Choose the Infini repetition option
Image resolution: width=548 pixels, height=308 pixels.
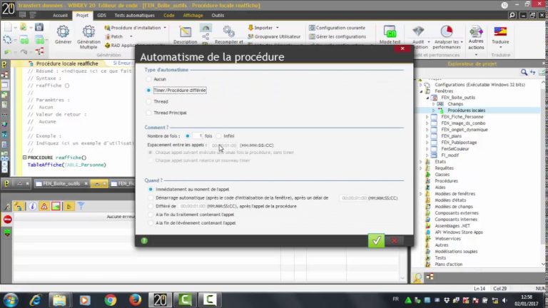click(218, 135)
